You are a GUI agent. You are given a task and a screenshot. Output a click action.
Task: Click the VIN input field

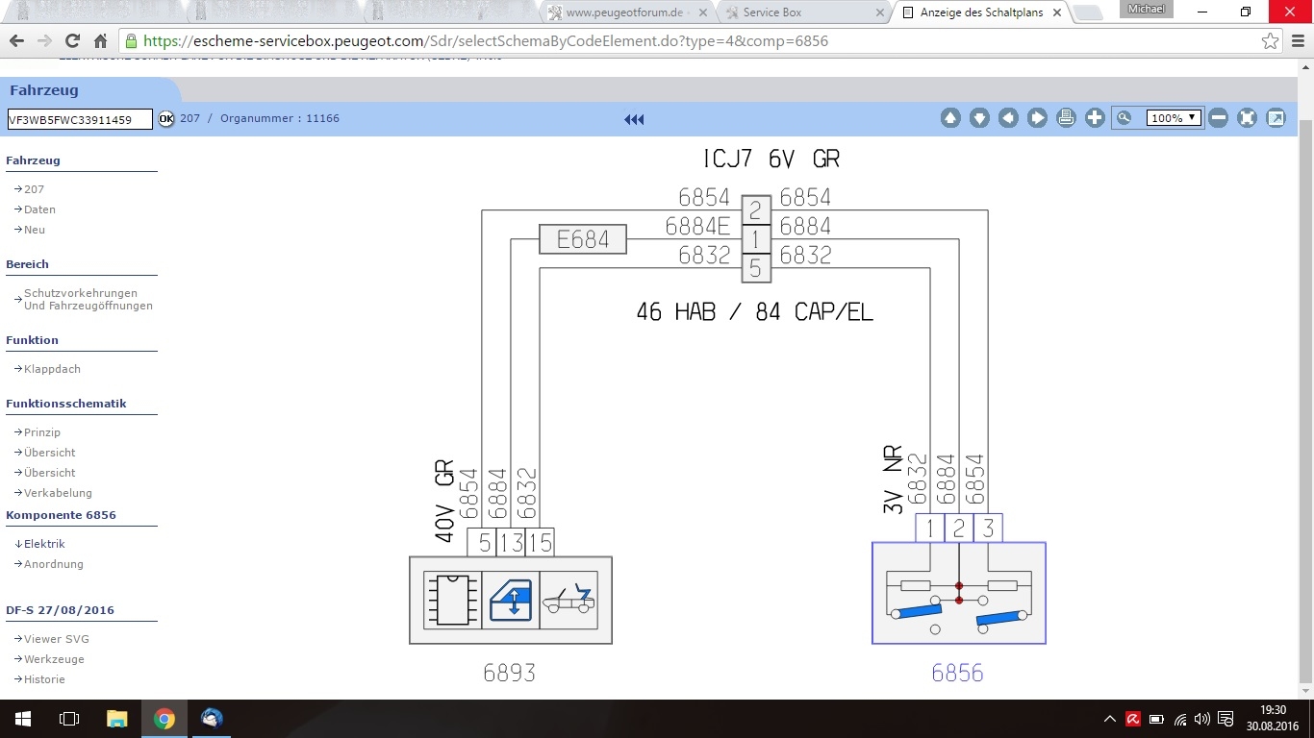pos(79,119)
